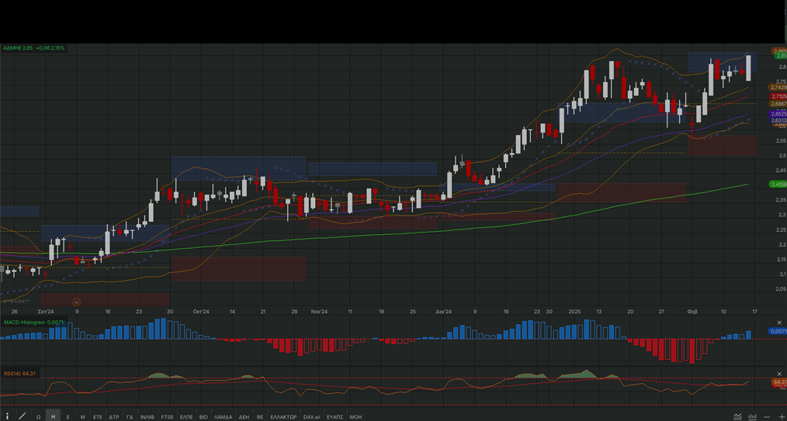Click the dividend D marker on timeline
The width and height of the screenshot is (787, 421).
click(x=76, y=302)
